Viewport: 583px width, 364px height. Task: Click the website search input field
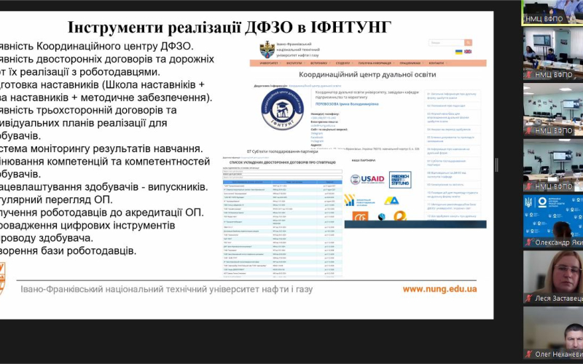click(x=447, y=43)
